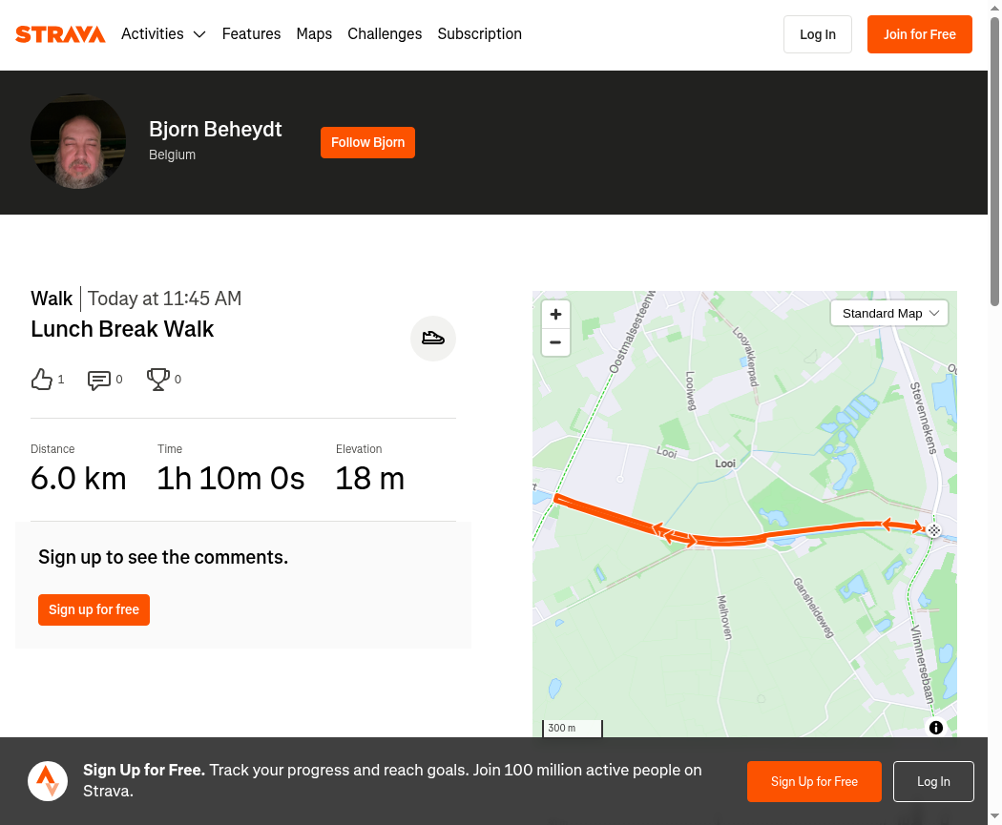Go to the Challenges page
This screenshot has width=1002, height=825.
tap(385, 33)
